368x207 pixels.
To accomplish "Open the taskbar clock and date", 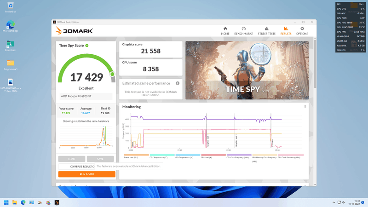I will click(354, 202).
